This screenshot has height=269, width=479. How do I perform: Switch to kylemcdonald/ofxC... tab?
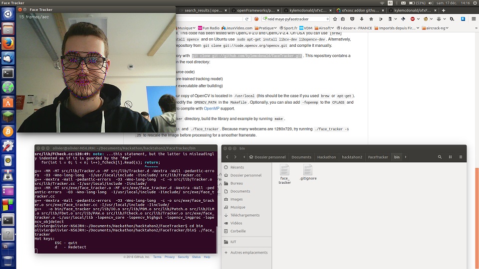[308, 10]
